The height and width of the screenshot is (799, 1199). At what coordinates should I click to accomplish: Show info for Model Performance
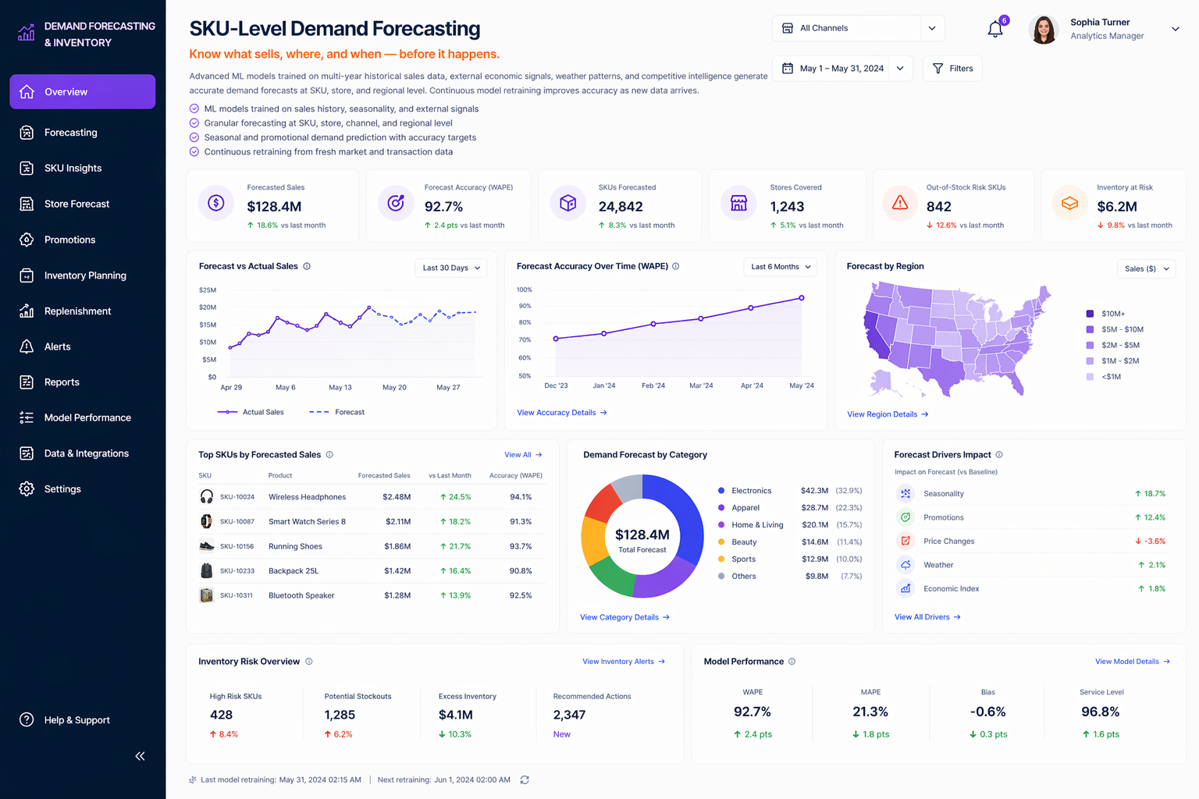tap(792, 662)
